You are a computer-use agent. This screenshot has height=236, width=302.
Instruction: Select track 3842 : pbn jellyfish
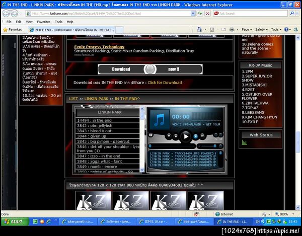pos(108,125)
